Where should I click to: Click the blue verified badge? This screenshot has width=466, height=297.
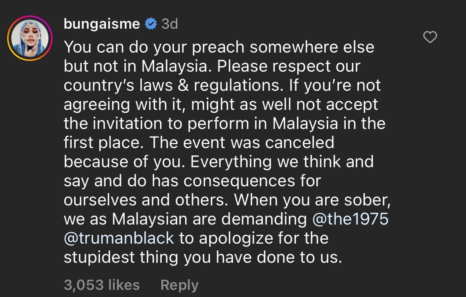click(151, 24)
